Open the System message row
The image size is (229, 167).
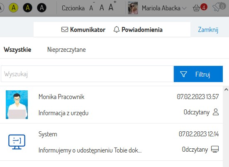(x=111, y=142)
